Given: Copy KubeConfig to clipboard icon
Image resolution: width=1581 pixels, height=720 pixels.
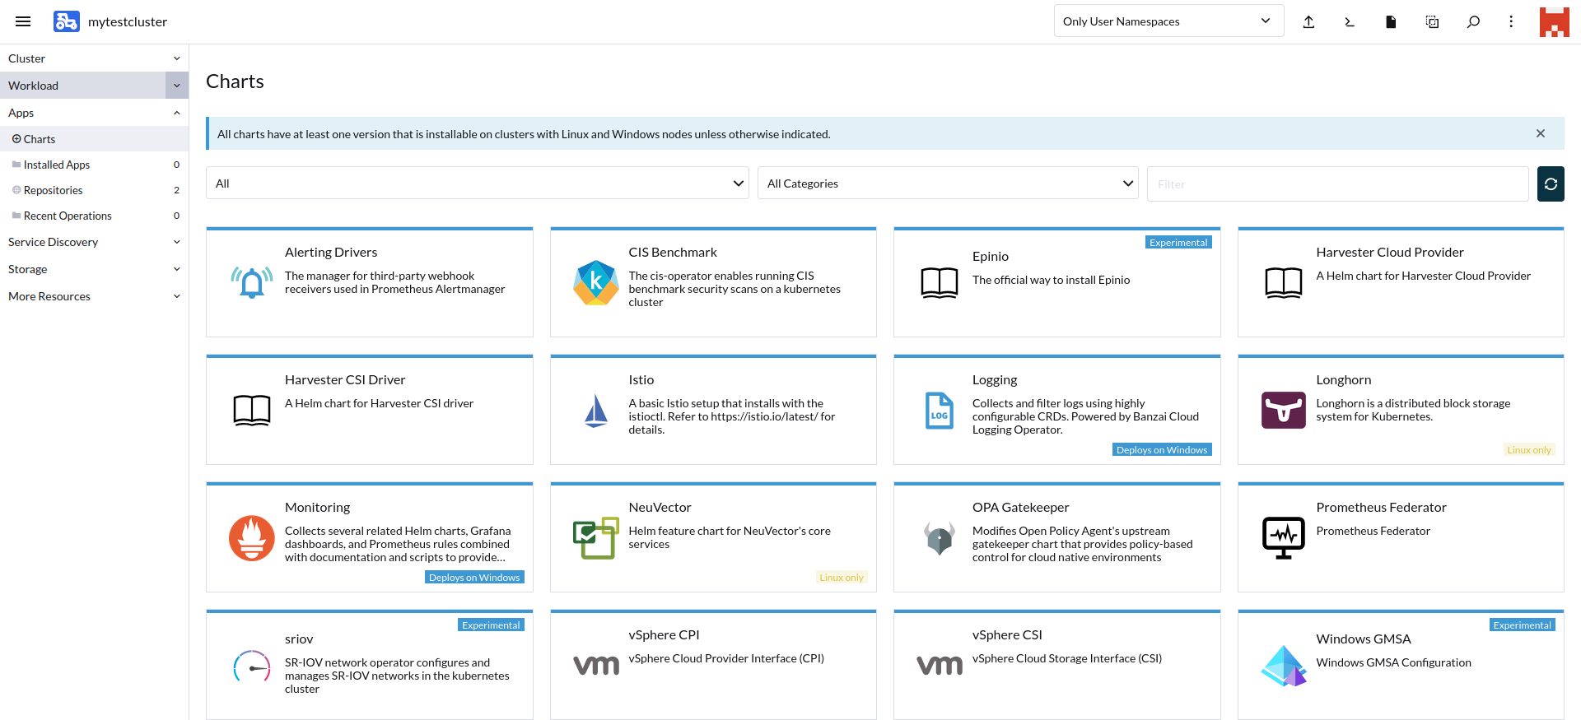Looking at the screenshot, I should (1432, 22).
